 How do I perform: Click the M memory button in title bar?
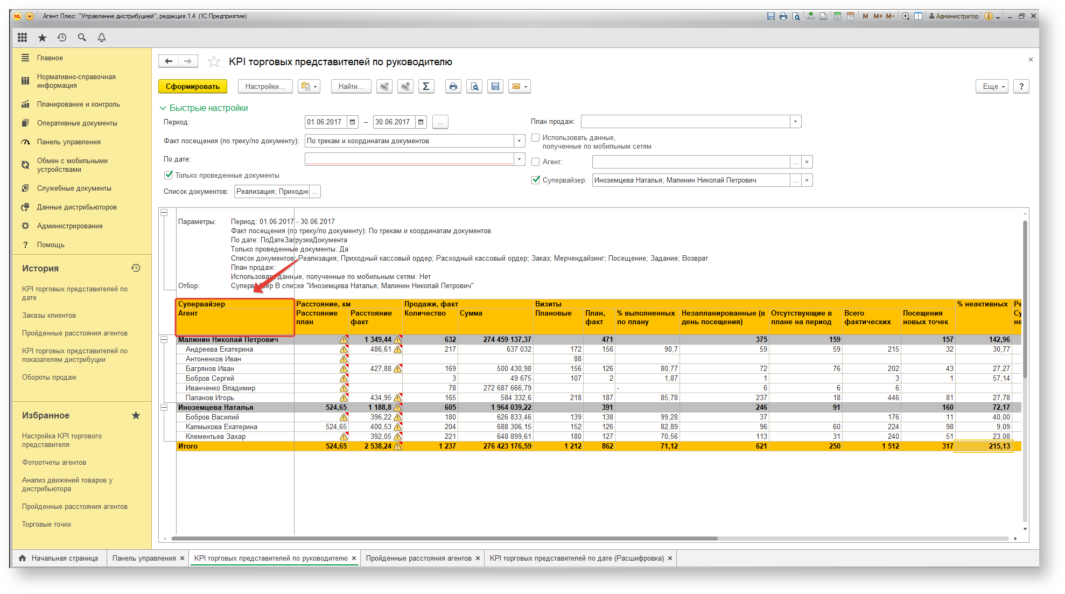point(865,16)
